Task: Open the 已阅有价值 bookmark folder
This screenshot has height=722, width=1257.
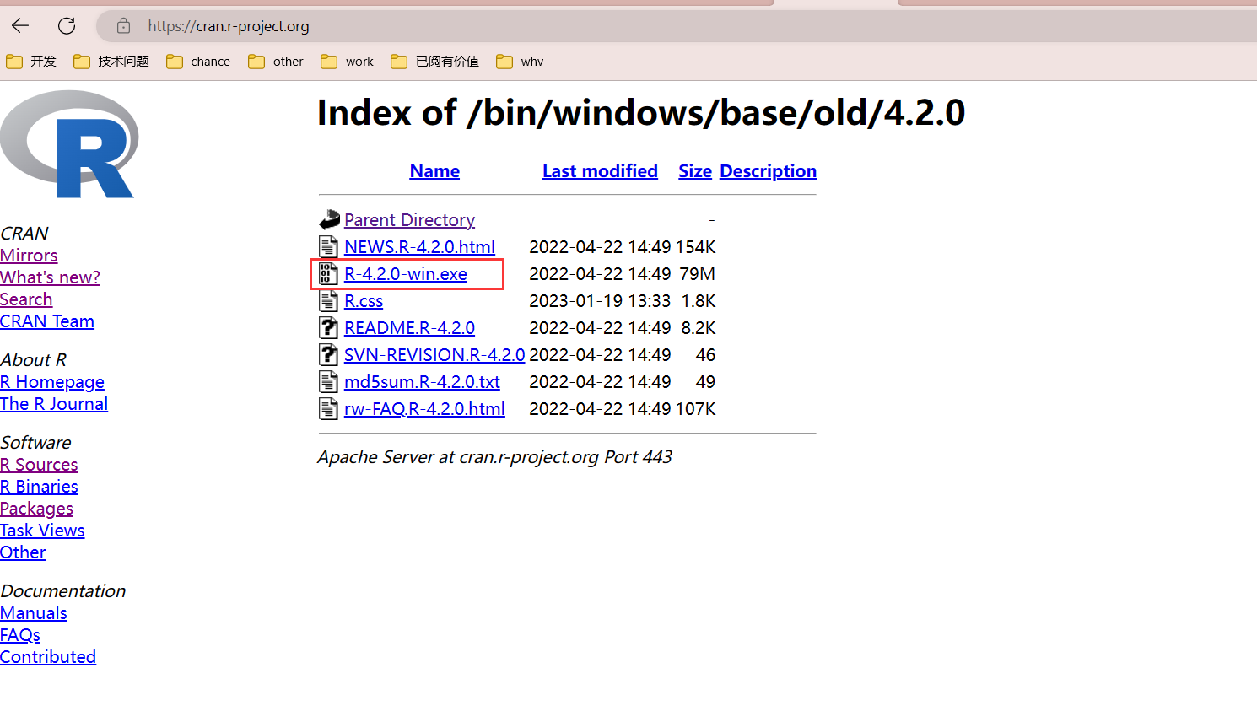Action: pyautogui.click(x=435, y=62)
